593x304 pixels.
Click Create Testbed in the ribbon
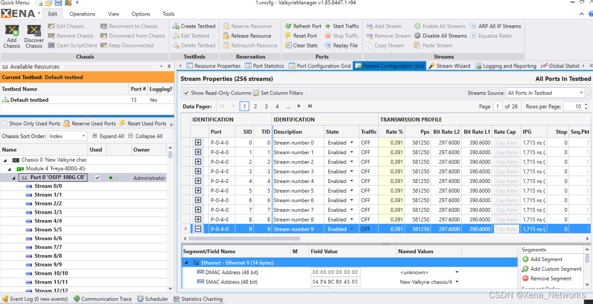[x=194, y=26]
